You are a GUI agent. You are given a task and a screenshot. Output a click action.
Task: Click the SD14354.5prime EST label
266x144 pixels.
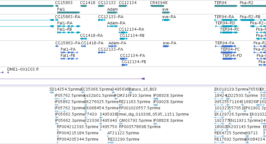point(65,89)
